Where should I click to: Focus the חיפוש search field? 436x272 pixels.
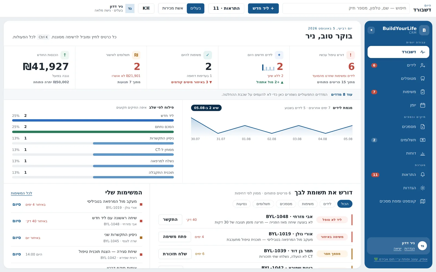(346, 8)
